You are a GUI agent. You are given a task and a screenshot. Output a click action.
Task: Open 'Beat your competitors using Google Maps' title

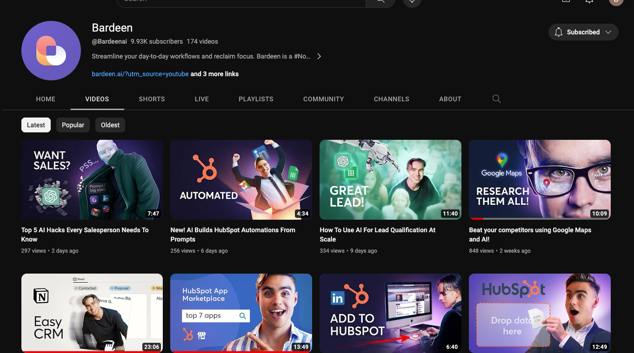530,235
